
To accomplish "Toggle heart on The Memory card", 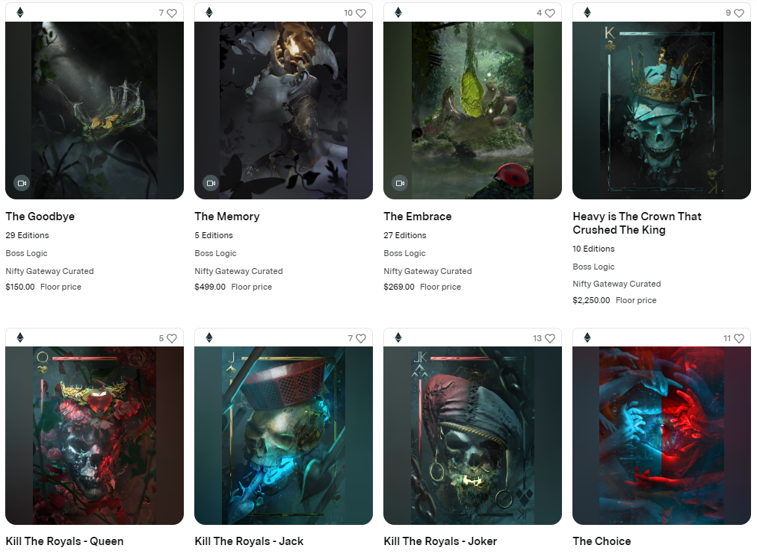I will (x=361, y=13).
